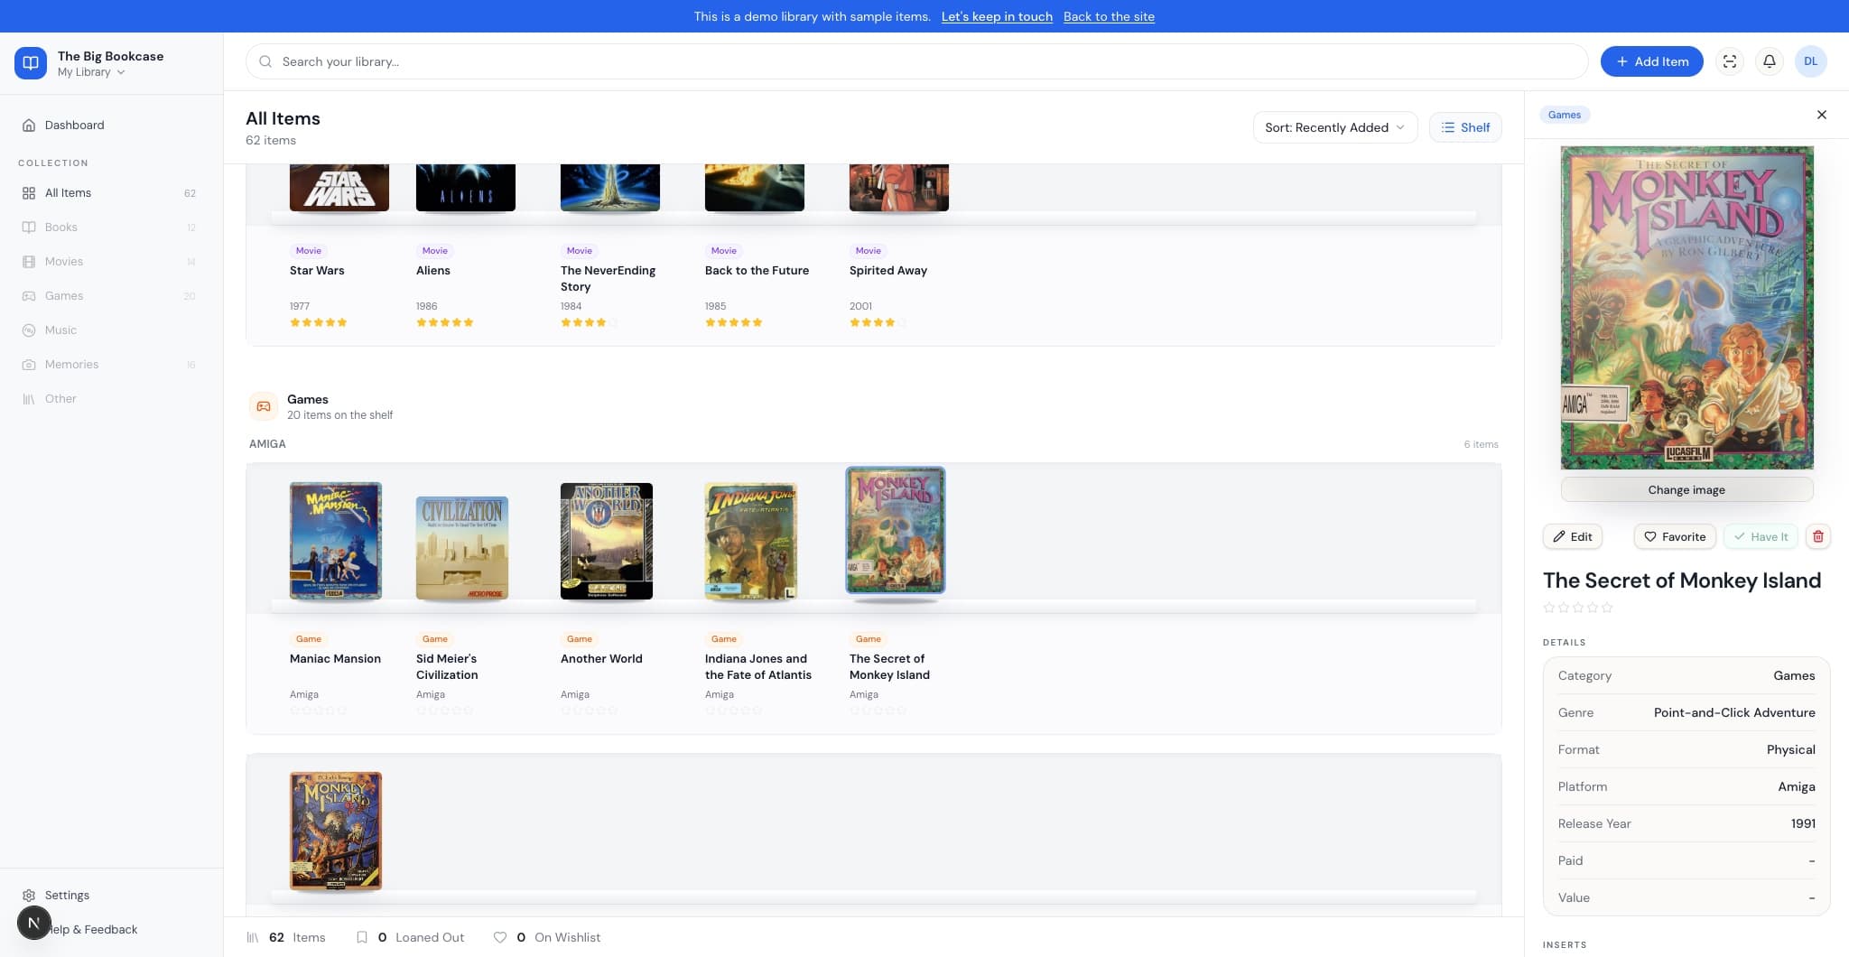The image size is (1849, 957).
Task: Open Indiana Jones Fate of Atlantis cover
Action: click(x=751, y=541)
